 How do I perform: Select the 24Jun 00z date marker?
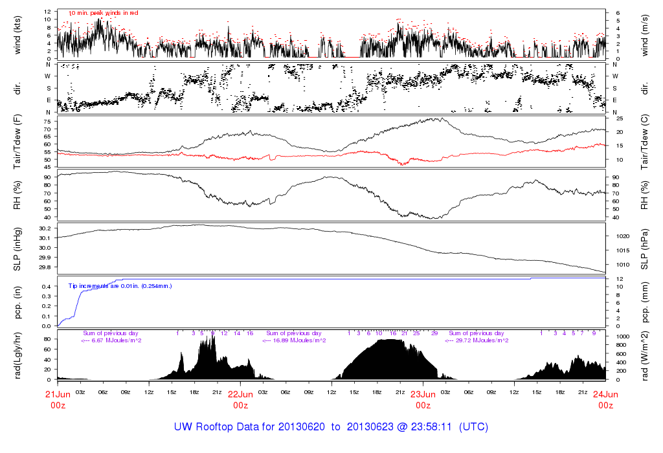tap(605, 399)
